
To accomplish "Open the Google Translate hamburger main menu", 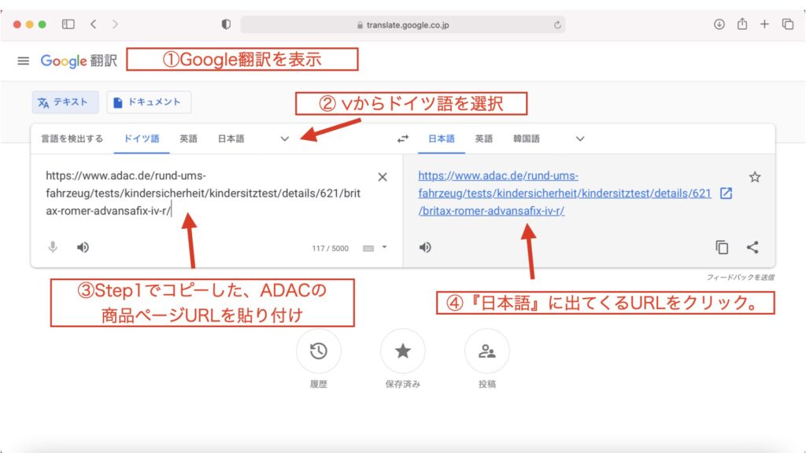I will click(23, 61).
